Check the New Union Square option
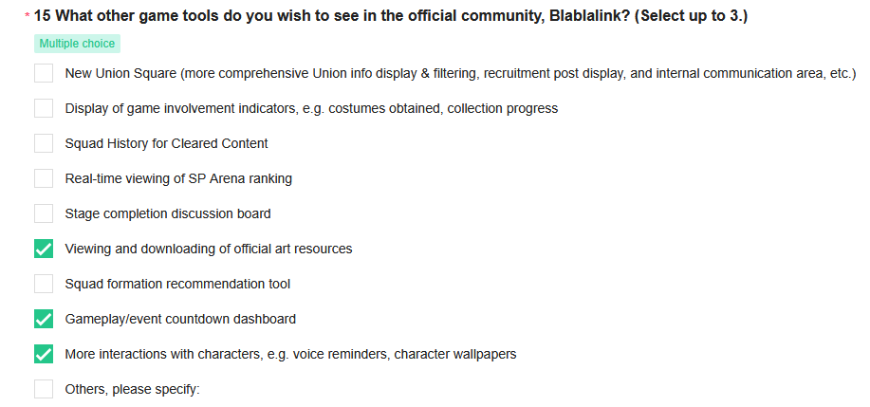The height and width of the screenshot is (407, 870). (x=44, y=73)
